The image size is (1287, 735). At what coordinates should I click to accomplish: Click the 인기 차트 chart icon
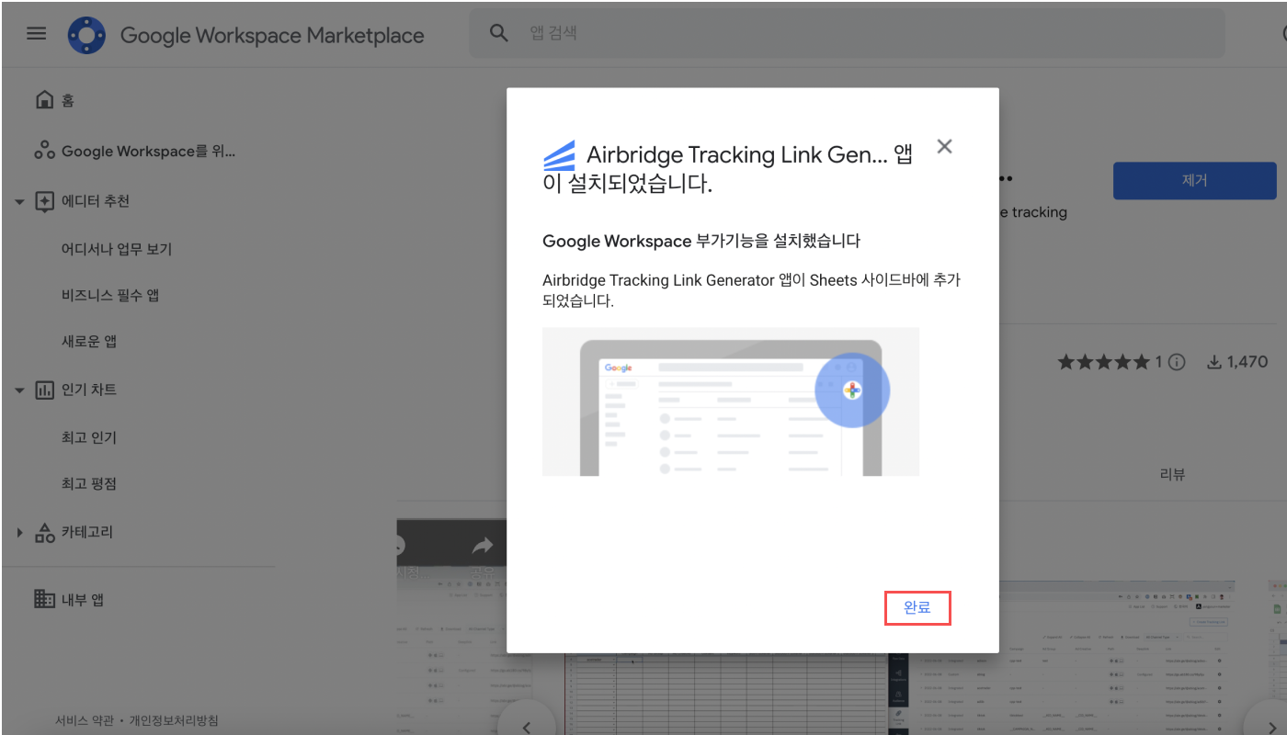[x=44, y=390]
